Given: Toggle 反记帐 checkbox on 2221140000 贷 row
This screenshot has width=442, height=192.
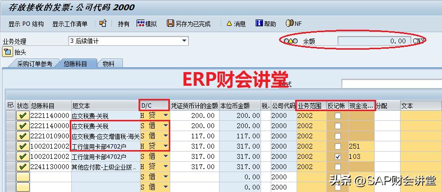Looking at the screenshot, I should click(338, 115).
